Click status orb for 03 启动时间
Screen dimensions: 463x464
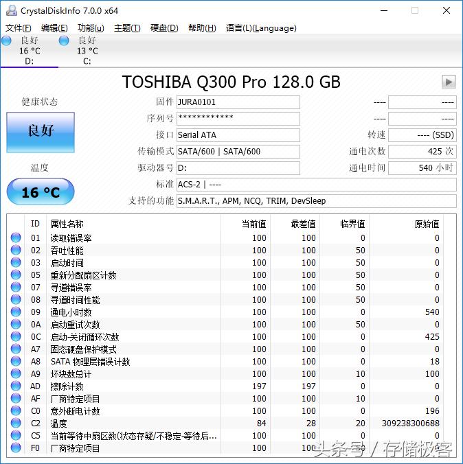pos(16,262)
